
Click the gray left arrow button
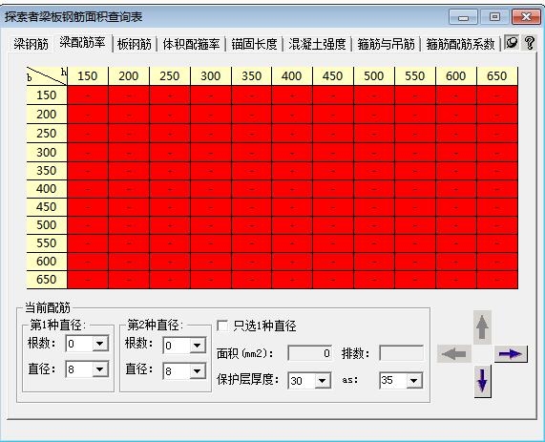click(x=453, y=353)
